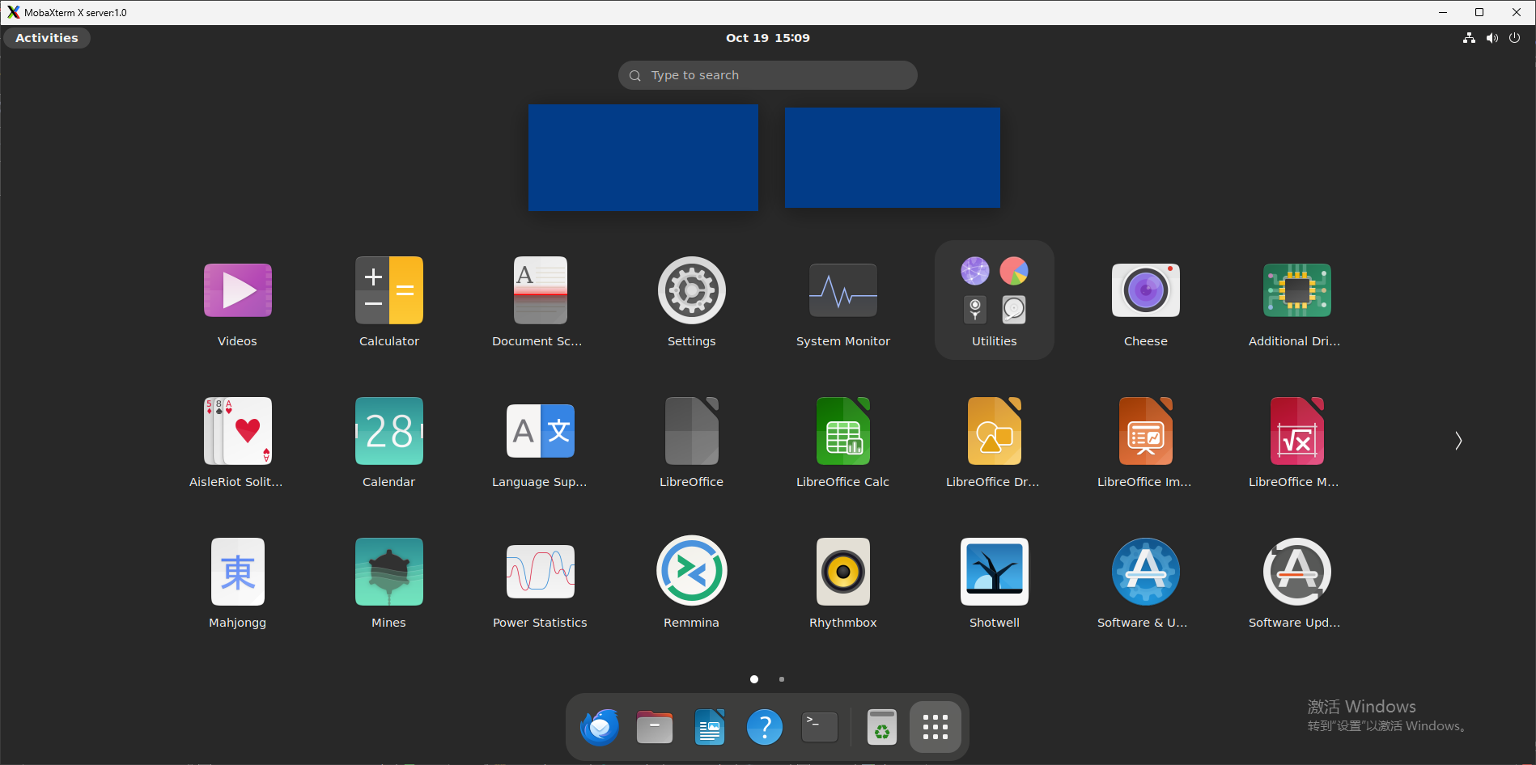Open Trash from the dock

(882, 727)
